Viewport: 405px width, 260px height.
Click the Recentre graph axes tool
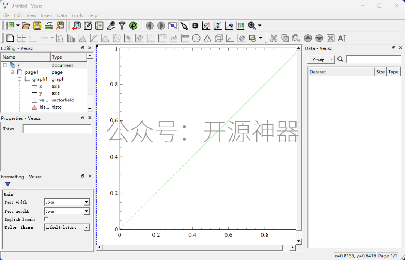(x=229, y=25)
